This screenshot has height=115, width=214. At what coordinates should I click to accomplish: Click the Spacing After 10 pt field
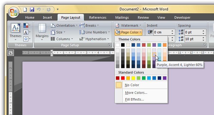193,39
